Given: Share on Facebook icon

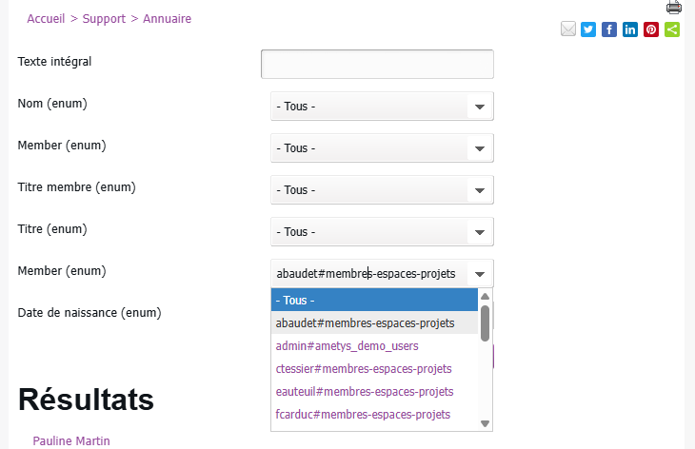Looking at the screenshot, I should click(x=609, y=29).
